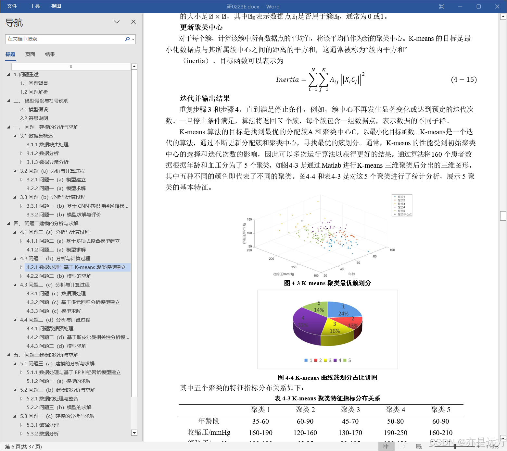Expand the 3.1.3 数据异常分析 heading
Screen dimensions: 507x451
[x=21, y=162]
